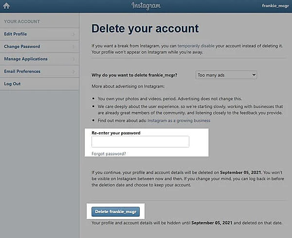Click the 'Re-enter your password' label

pyautogui.click(x=119, y=132)
